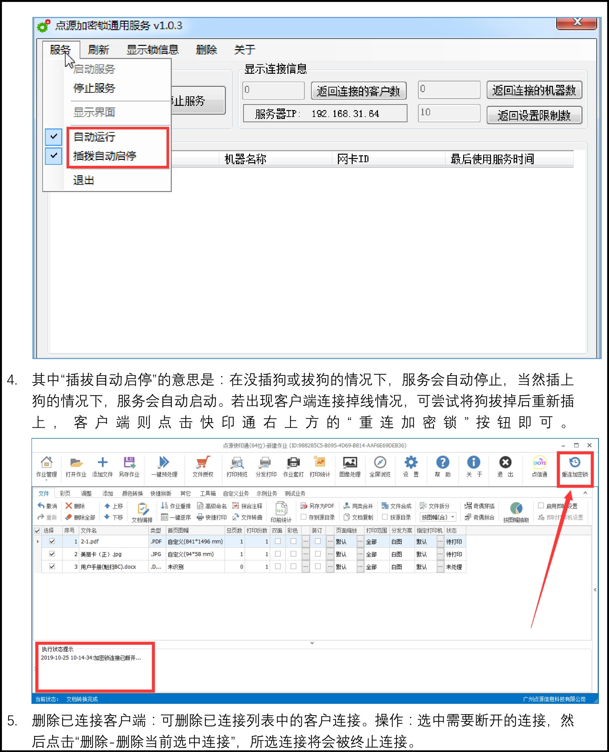Screen dimensions: 609x752
Task: Open the 按图幅(合) dropdown
Action: (453, 517)
